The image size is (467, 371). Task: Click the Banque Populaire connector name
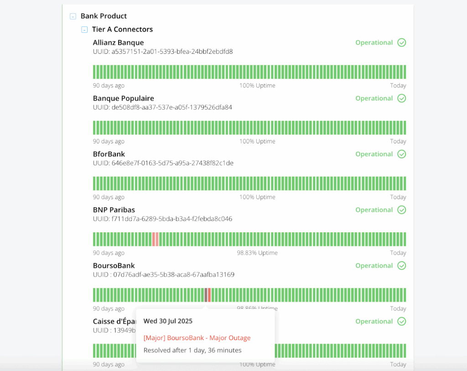coord(123,98)
